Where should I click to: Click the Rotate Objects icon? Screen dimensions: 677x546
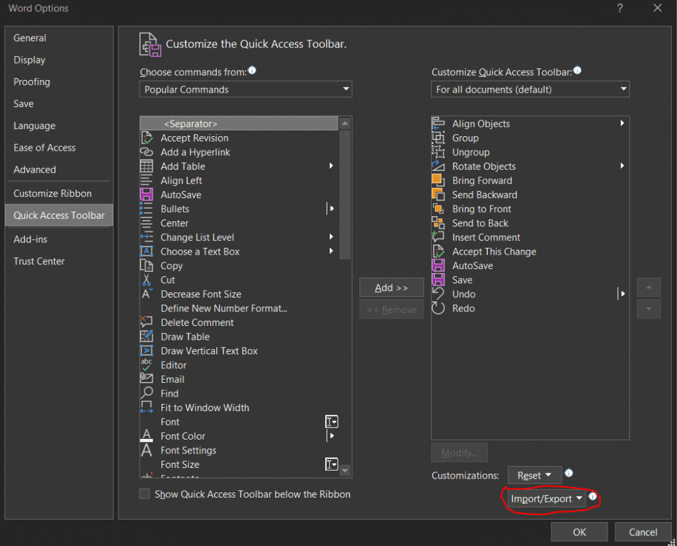438,166
